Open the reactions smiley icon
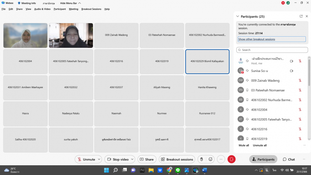The height and width of the screenshot is (175, 311). (210, 159)
